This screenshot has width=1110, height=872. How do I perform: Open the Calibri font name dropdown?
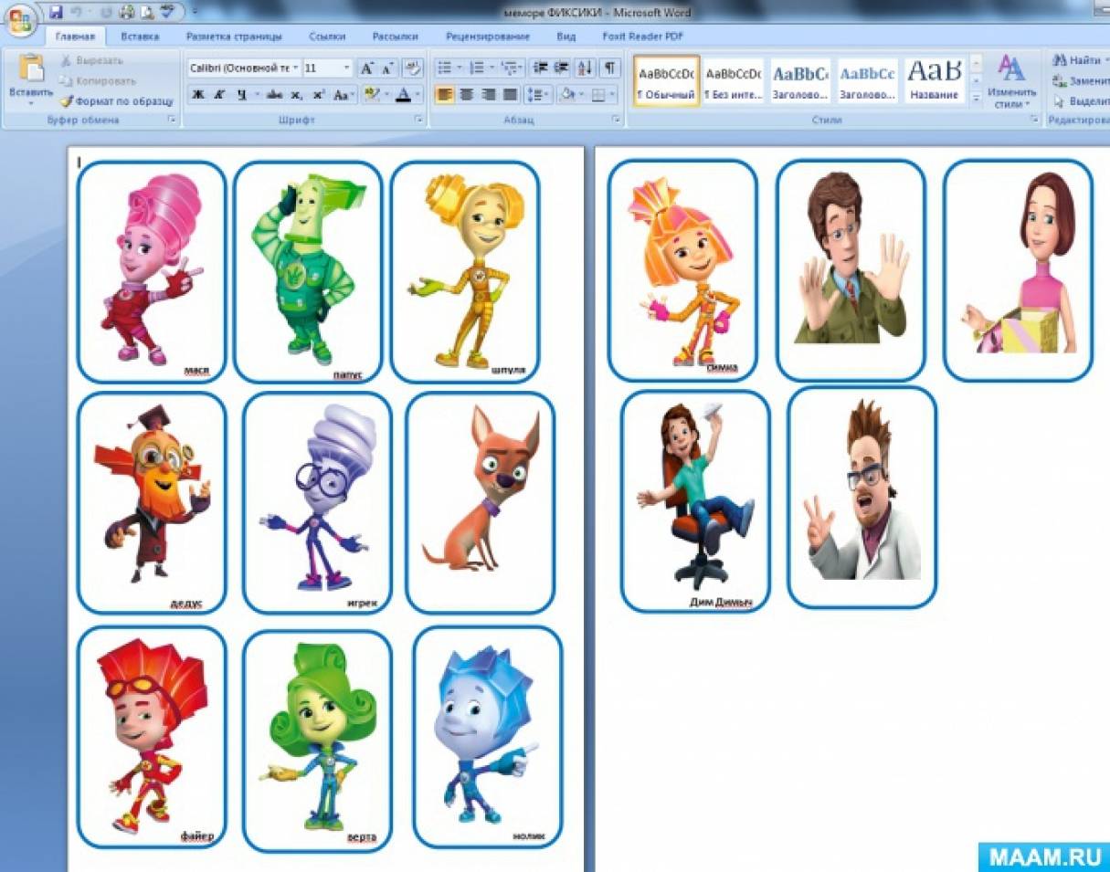(296, 68)
